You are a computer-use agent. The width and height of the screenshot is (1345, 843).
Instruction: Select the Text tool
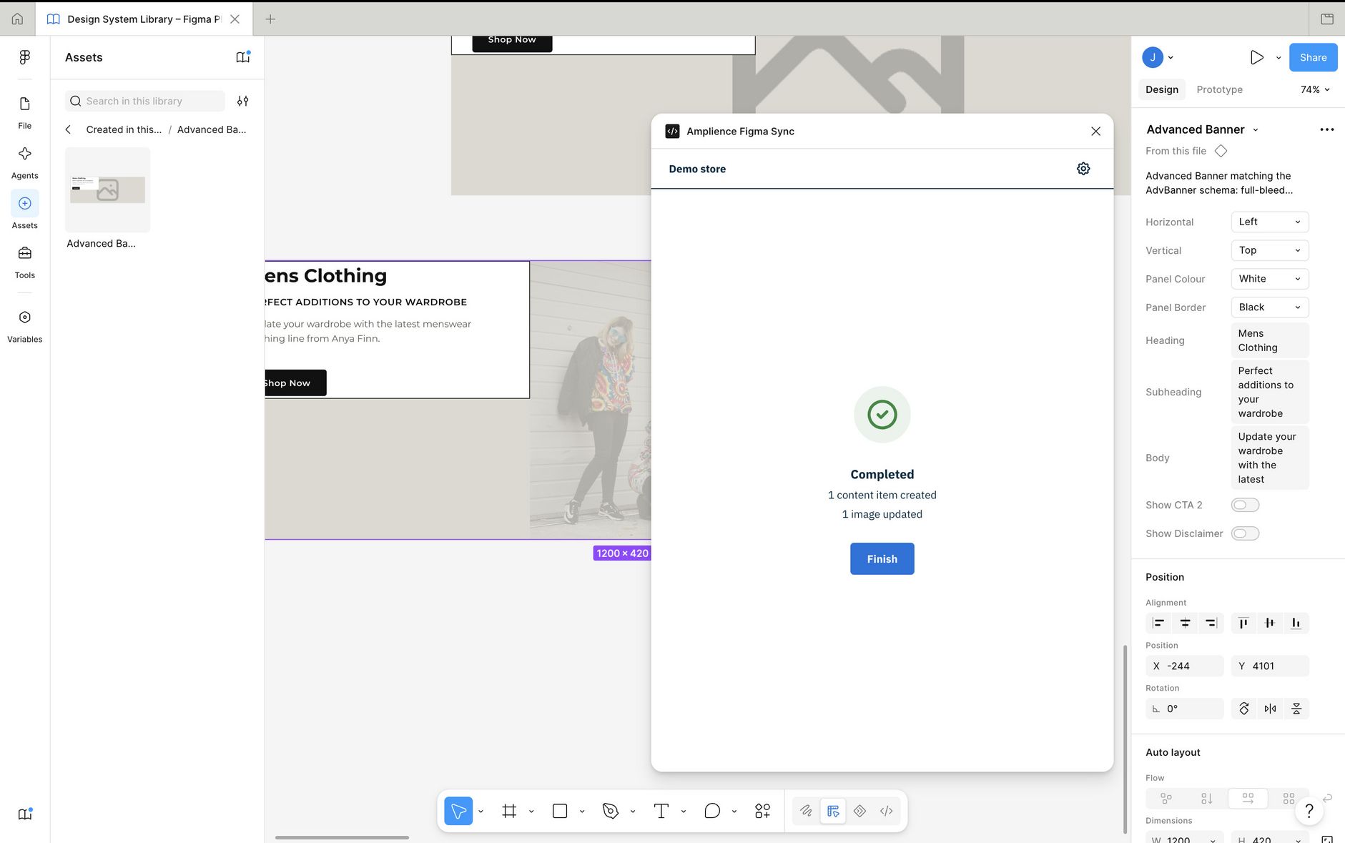tap(661, 811)
